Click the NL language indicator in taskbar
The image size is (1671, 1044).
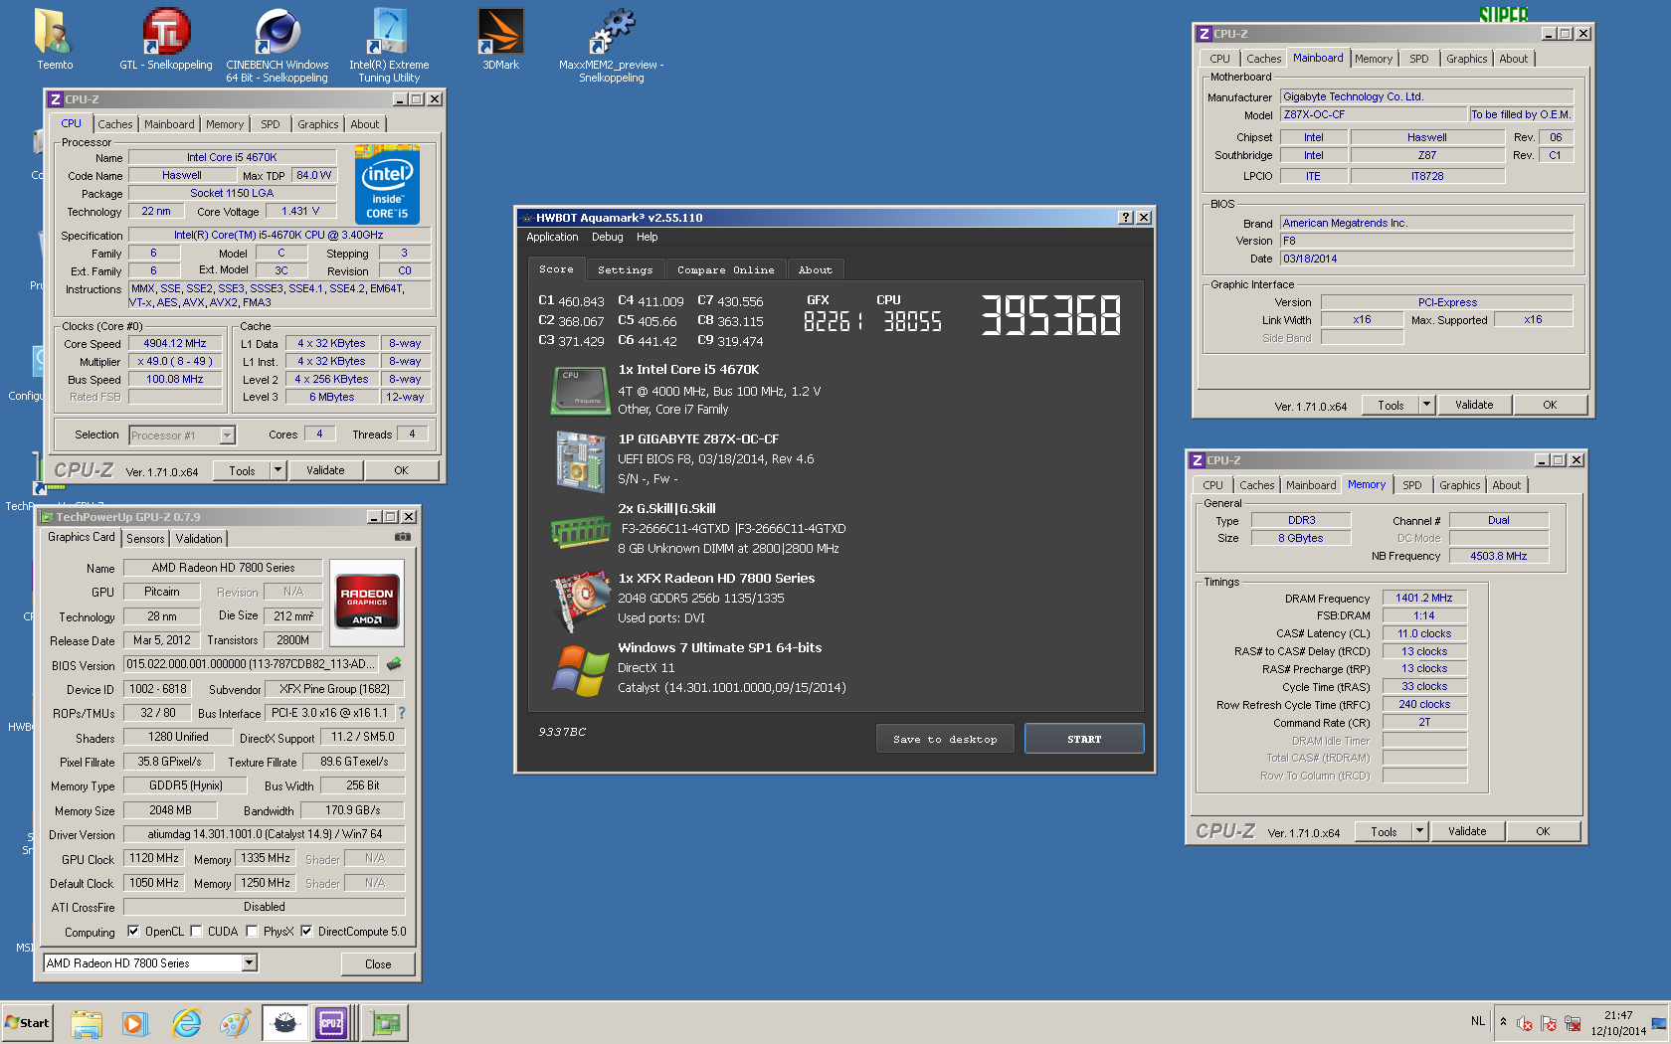click(x=1477, y=1021)
